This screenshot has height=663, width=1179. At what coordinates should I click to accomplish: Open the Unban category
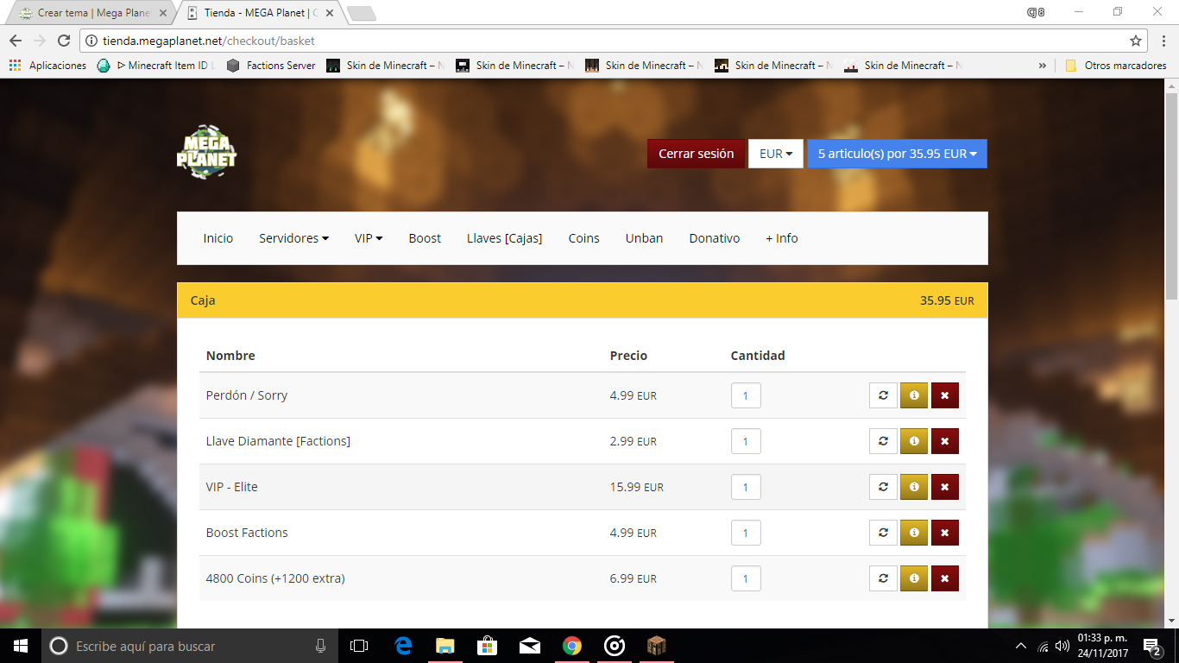click(645, 238)
